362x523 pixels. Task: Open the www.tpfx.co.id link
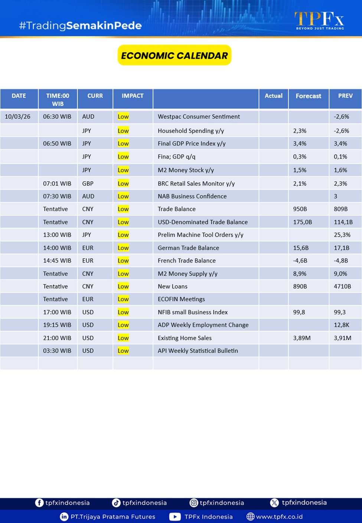coord(279,517)
